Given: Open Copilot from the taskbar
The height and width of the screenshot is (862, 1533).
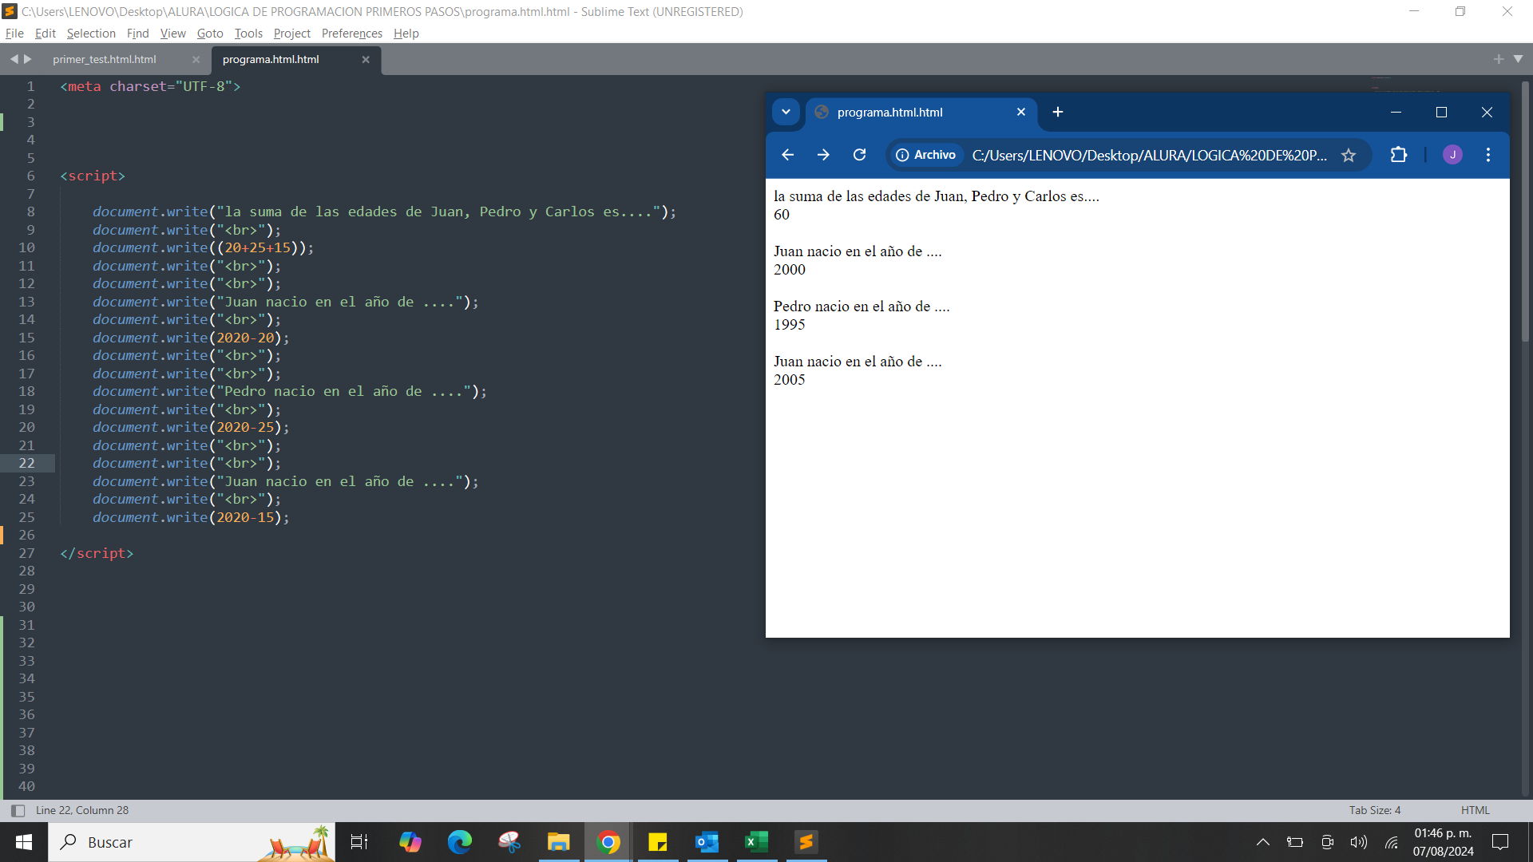Looking at the screenshot, I should coord(410,842).
